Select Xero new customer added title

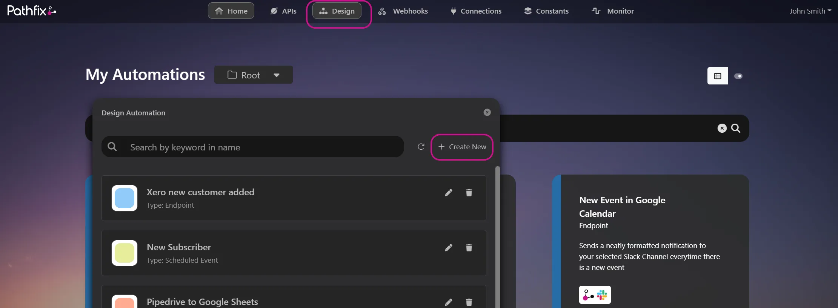coord(200,192)
